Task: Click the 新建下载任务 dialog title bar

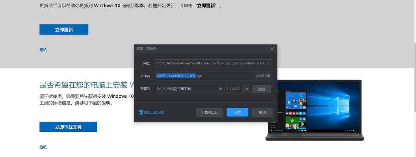Action: (x=197, y=49)
